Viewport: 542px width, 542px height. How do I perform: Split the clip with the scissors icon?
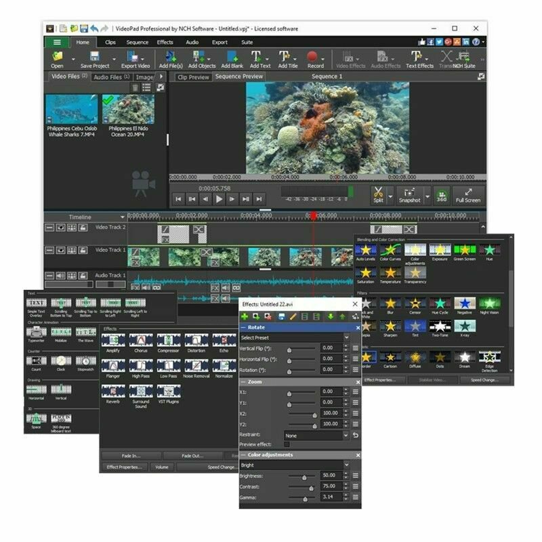(378, 195)
